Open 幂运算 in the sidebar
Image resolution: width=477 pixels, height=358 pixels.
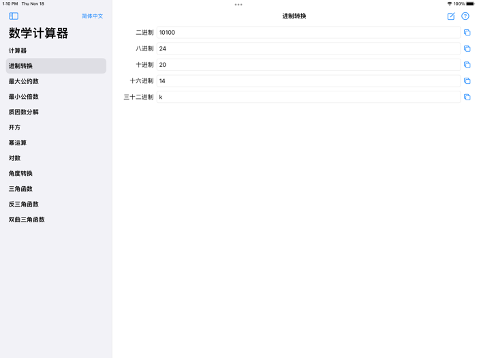tap(56, 143)
